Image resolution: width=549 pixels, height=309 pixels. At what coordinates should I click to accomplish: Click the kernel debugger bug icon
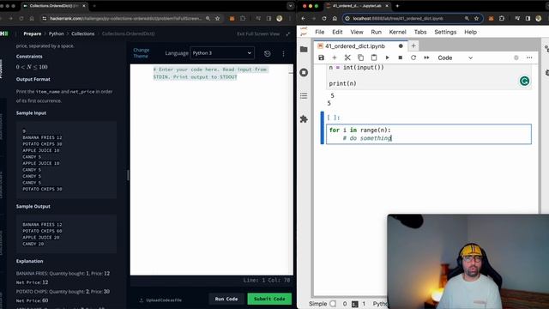pos(516,58)
